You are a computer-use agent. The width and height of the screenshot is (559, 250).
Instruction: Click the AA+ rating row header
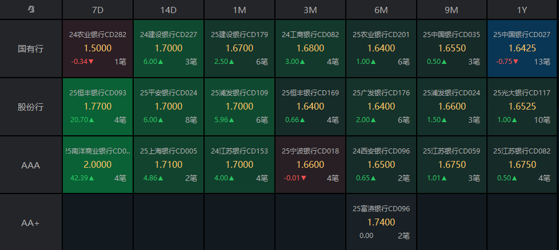click(31, 223)
